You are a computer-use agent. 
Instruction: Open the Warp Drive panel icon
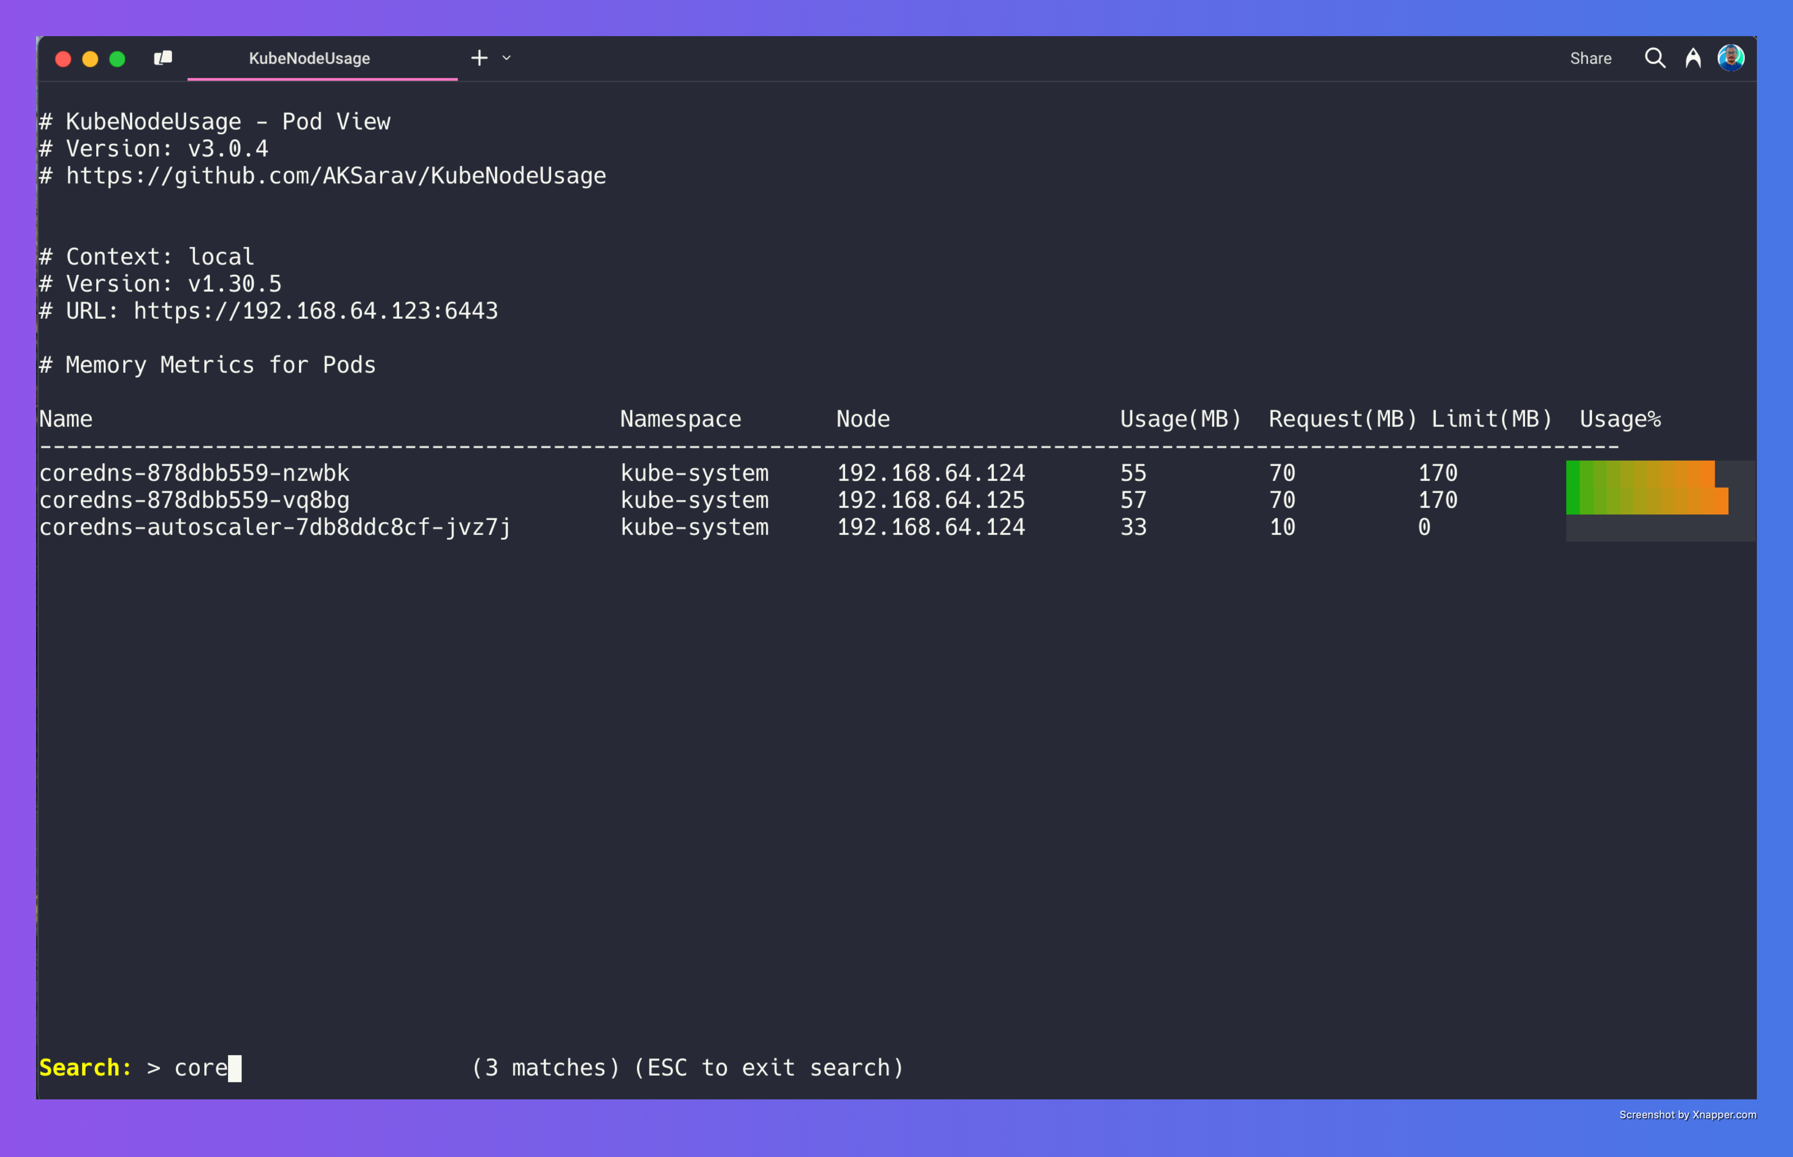[x=163, y=58]
